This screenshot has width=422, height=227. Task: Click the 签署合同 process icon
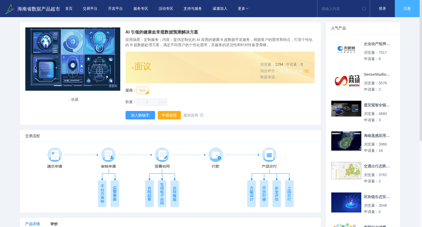162,155
